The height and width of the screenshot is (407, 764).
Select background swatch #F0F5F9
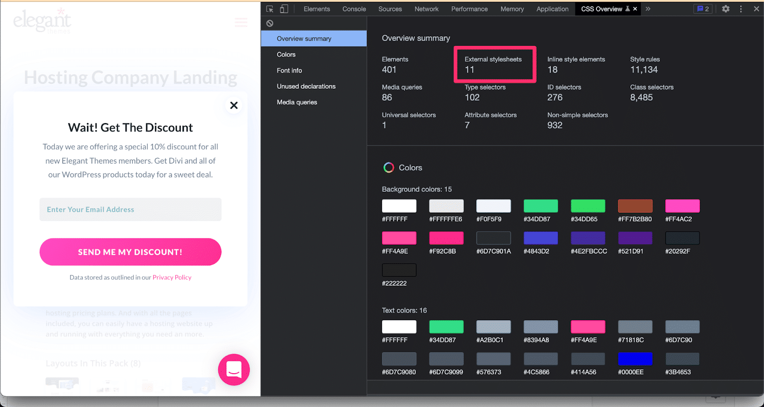click(493, 206)
